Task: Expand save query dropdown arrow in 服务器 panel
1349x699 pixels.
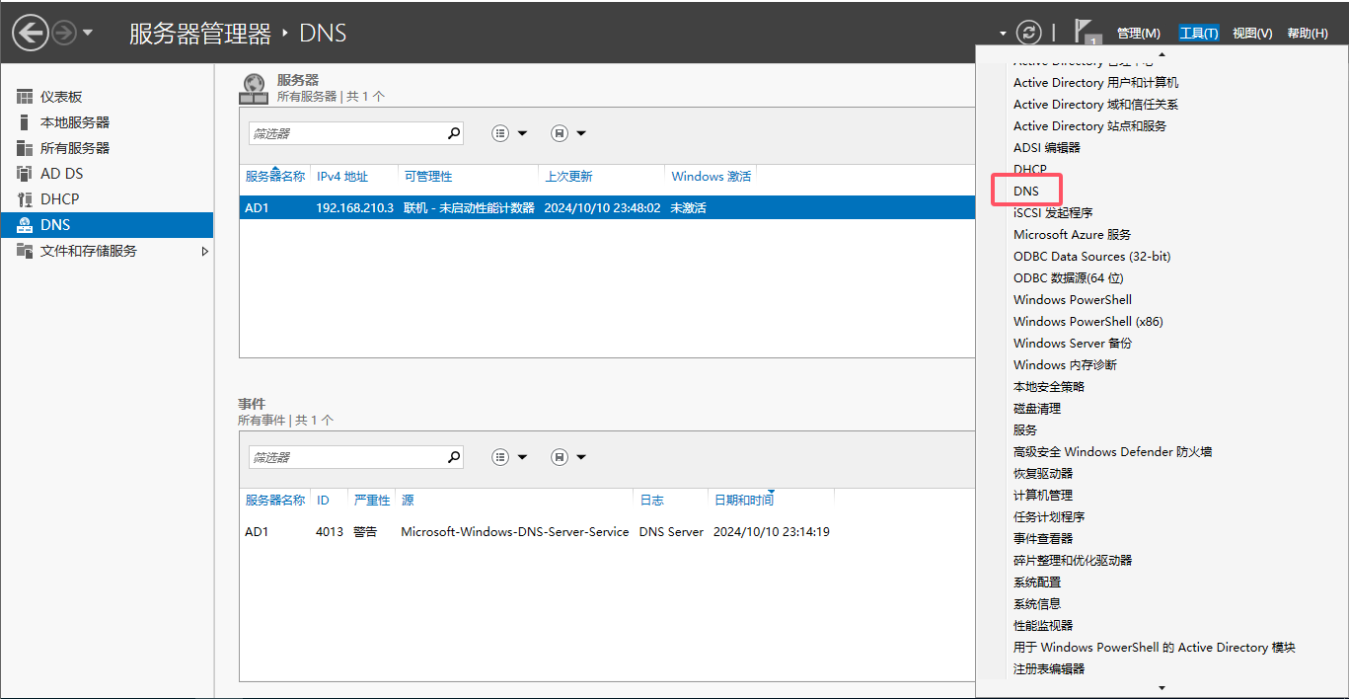Action: coord(581,133)
